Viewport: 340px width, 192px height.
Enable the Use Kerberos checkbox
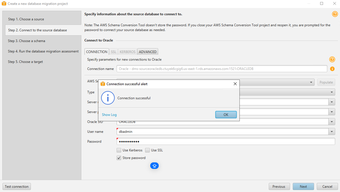point(119,150)
